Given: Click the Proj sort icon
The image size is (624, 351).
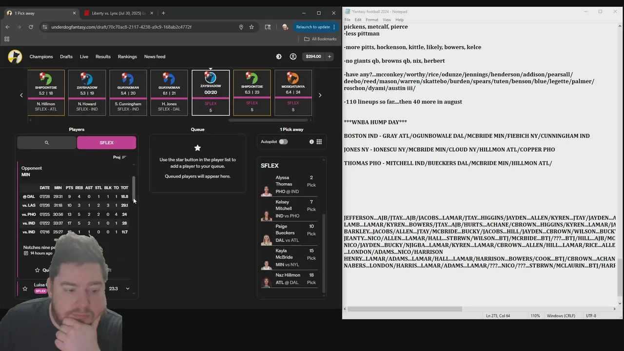Looking at the screenshot, I should (x=124, y=157).
